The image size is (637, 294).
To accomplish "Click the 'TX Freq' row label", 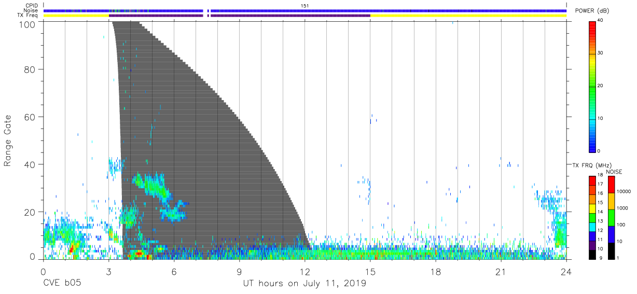I will point(28,16).
